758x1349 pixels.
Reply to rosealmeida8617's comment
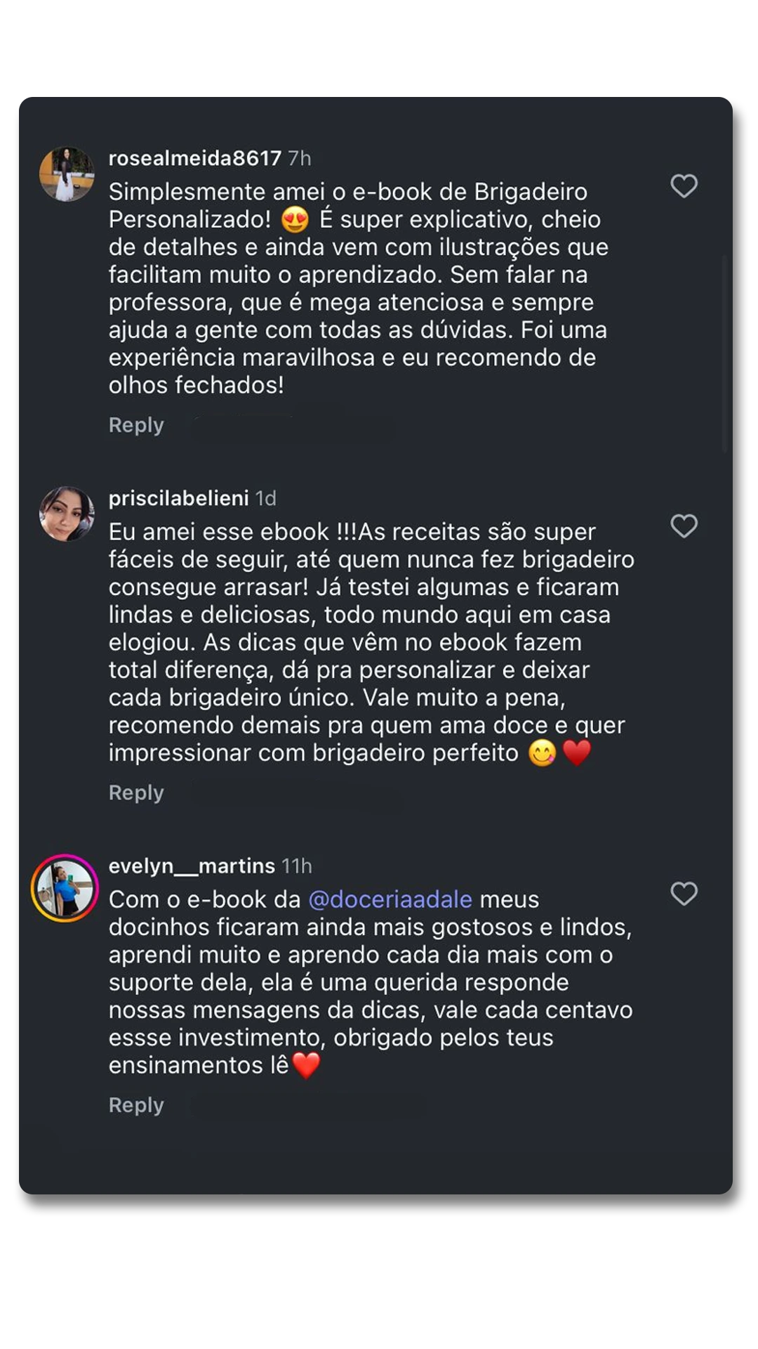pos(136,425)
